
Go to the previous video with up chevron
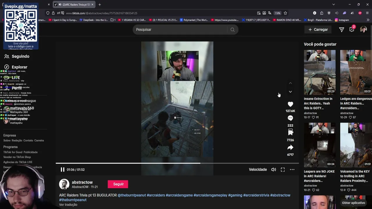pyautogui.click(x=290, y=83)
